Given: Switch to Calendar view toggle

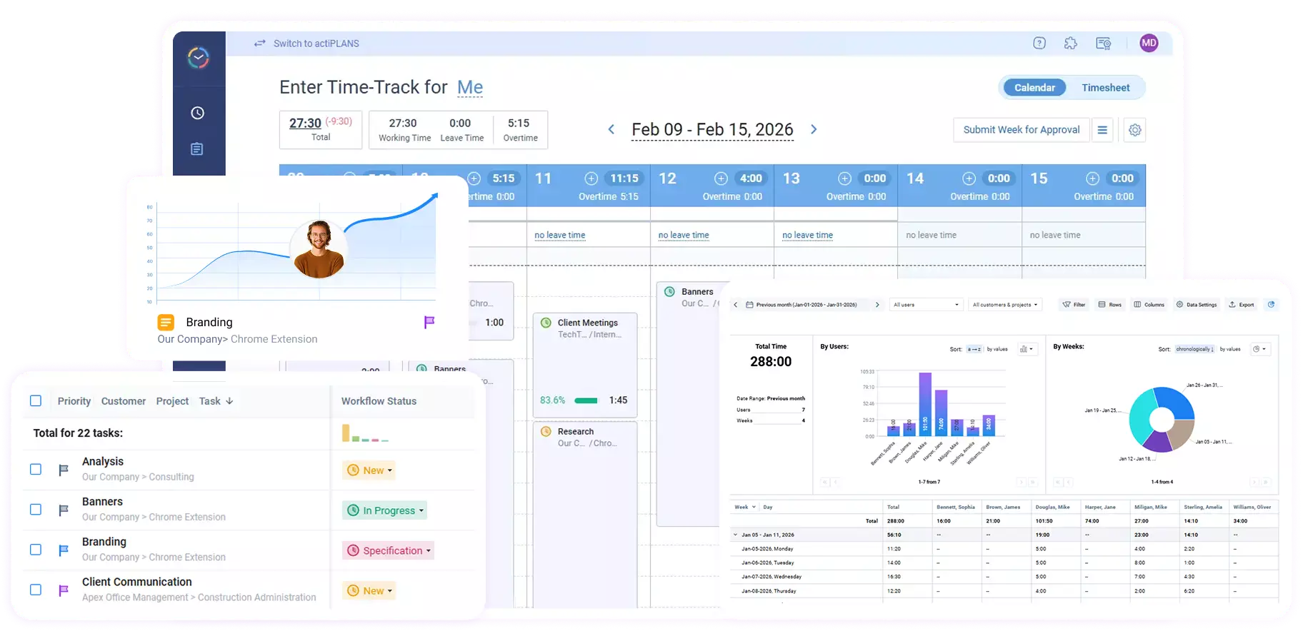Looking at the screenshot, I should point(1034,88).
